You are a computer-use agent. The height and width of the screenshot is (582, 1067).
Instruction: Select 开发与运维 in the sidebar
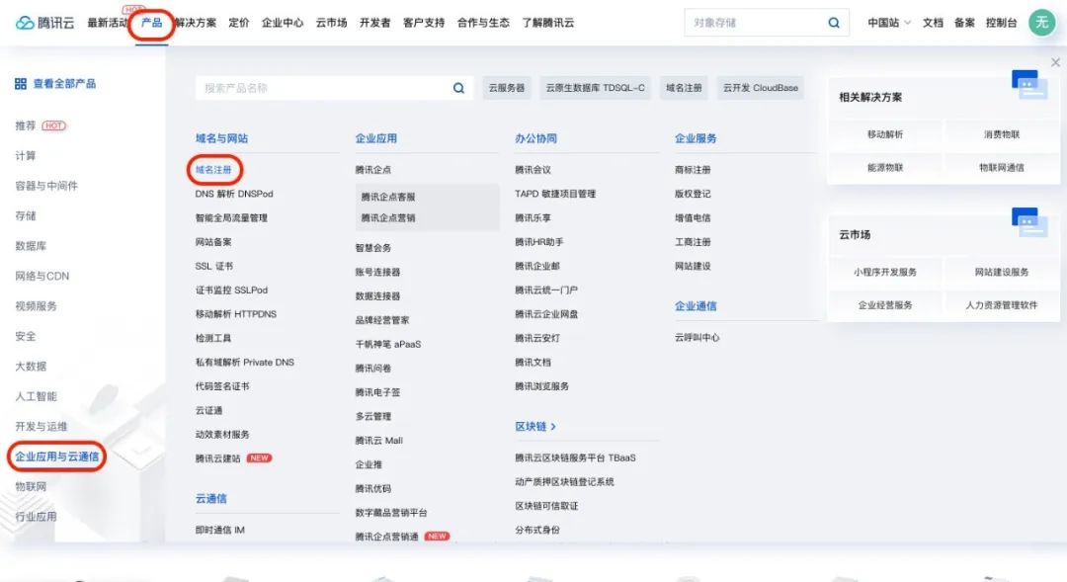click(41, 426)
